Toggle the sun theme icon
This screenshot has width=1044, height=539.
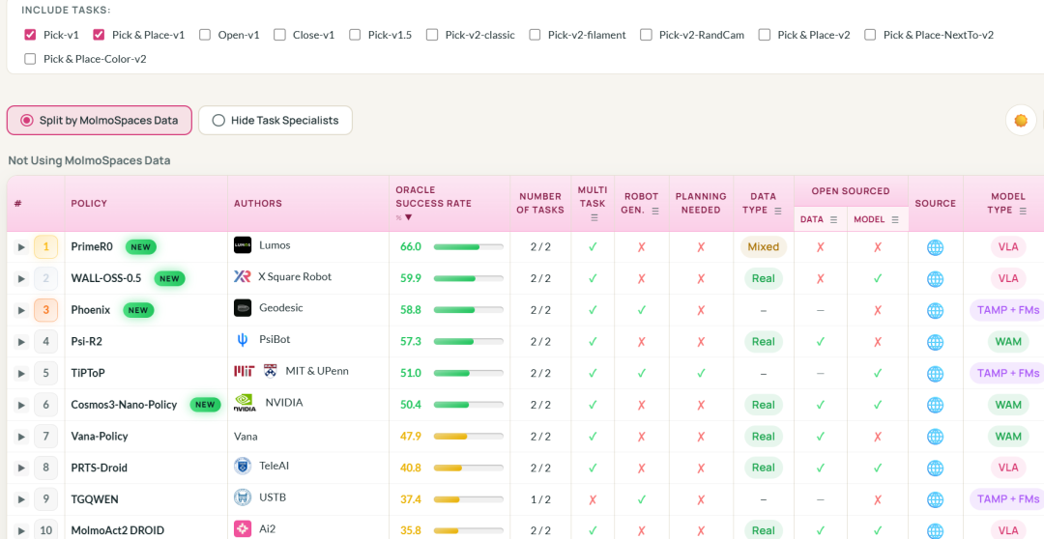pos(1020,121)
